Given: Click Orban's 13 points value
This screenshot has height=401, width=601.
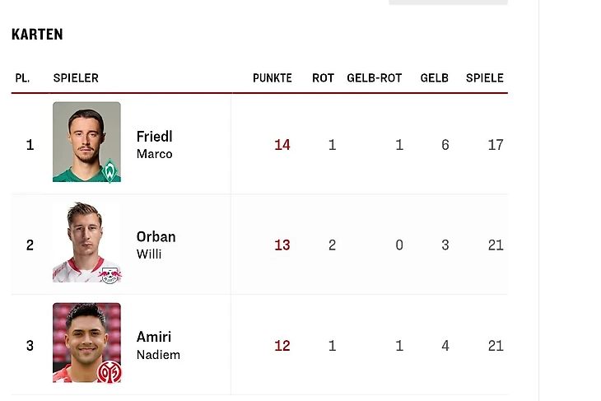Looking at the screenshot, I should [282, 245].
